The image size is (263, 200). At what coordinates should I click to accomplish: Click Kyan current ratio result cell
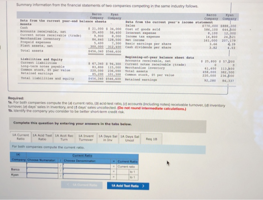point(123,177)
